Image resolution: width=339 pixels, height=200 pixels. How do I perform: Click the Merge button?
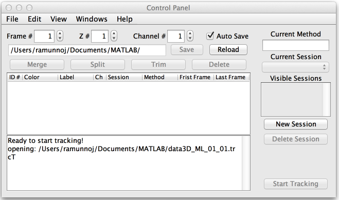[x=37, y=65]
